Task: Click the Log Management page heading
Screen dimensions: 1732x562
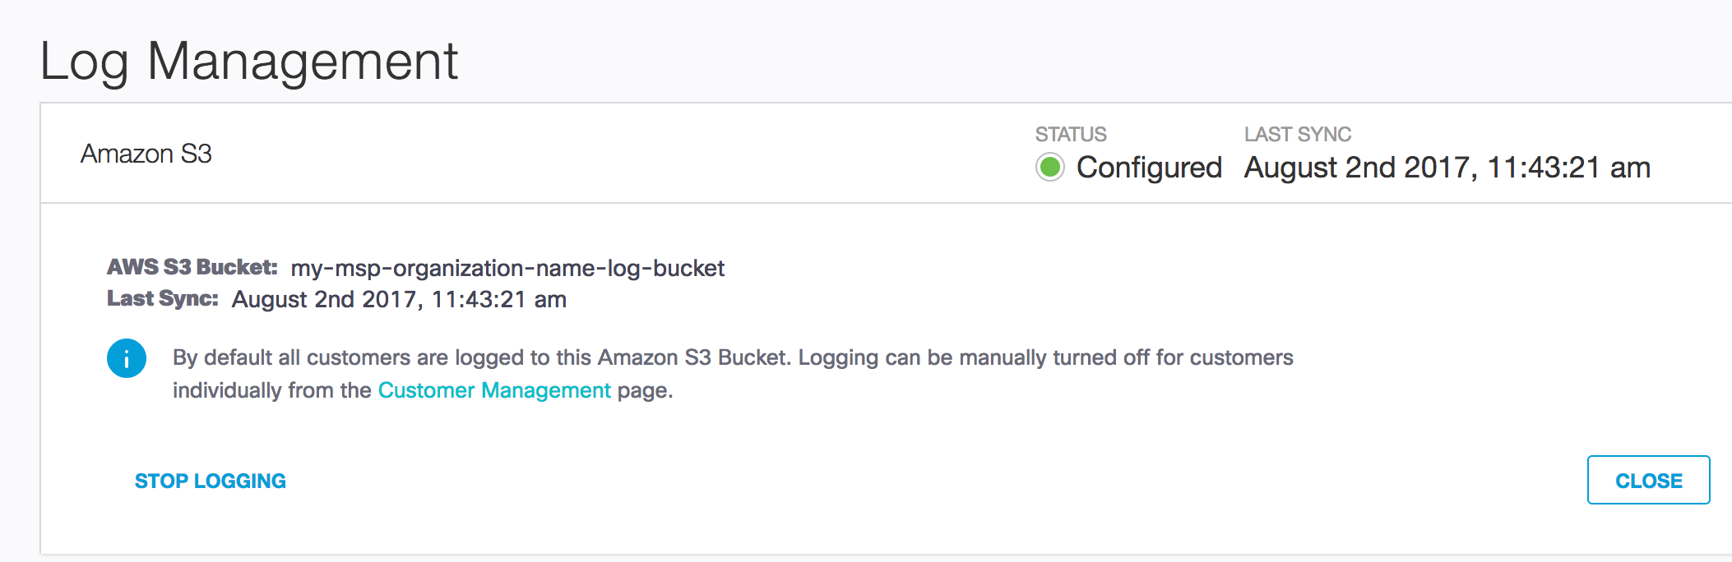Action: 249,62
